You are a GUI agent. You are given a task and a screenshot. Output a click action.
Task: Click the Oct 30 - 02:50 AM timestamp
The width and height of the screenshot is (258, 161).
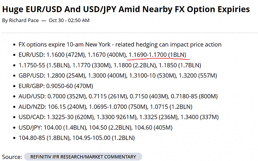pyautogui.click(x=69, y=20)
